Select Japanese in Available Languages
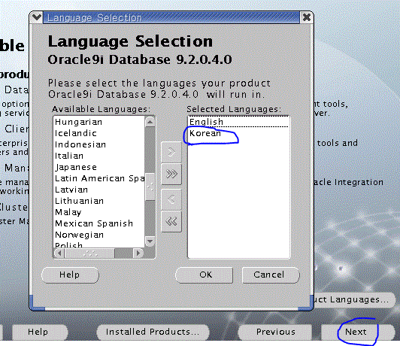 coord(99,167)
